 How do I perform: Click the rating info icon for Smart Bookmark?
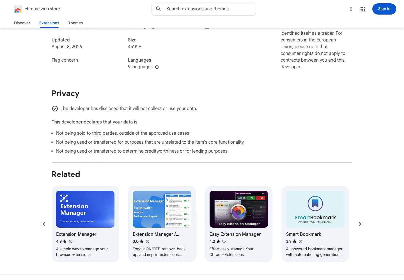point(300,241)
